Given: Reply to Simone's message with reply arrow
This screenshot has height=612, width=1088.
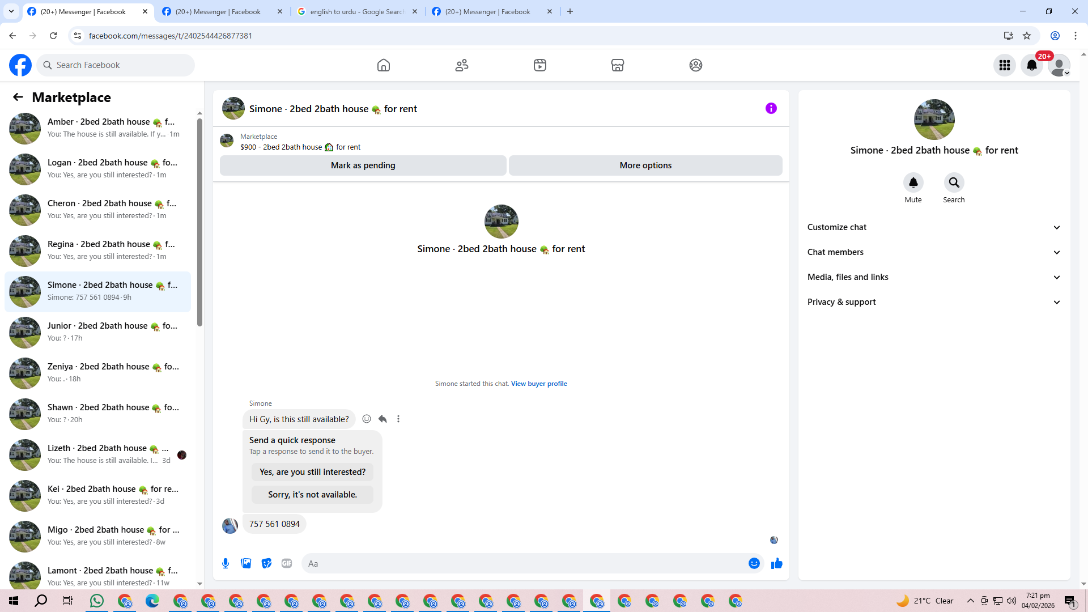Looking at the screenshot, I should pyautogui.click(x=382, y=419).
